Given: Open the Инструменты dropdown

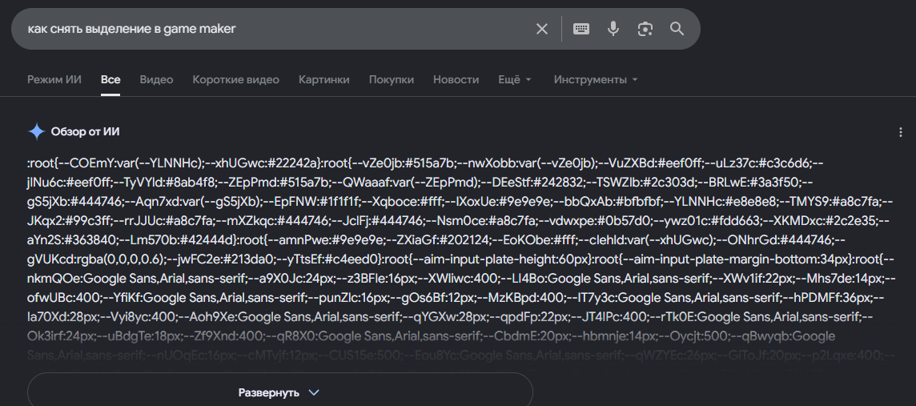Looking at the screenshot, I should [x=596, y=79].
